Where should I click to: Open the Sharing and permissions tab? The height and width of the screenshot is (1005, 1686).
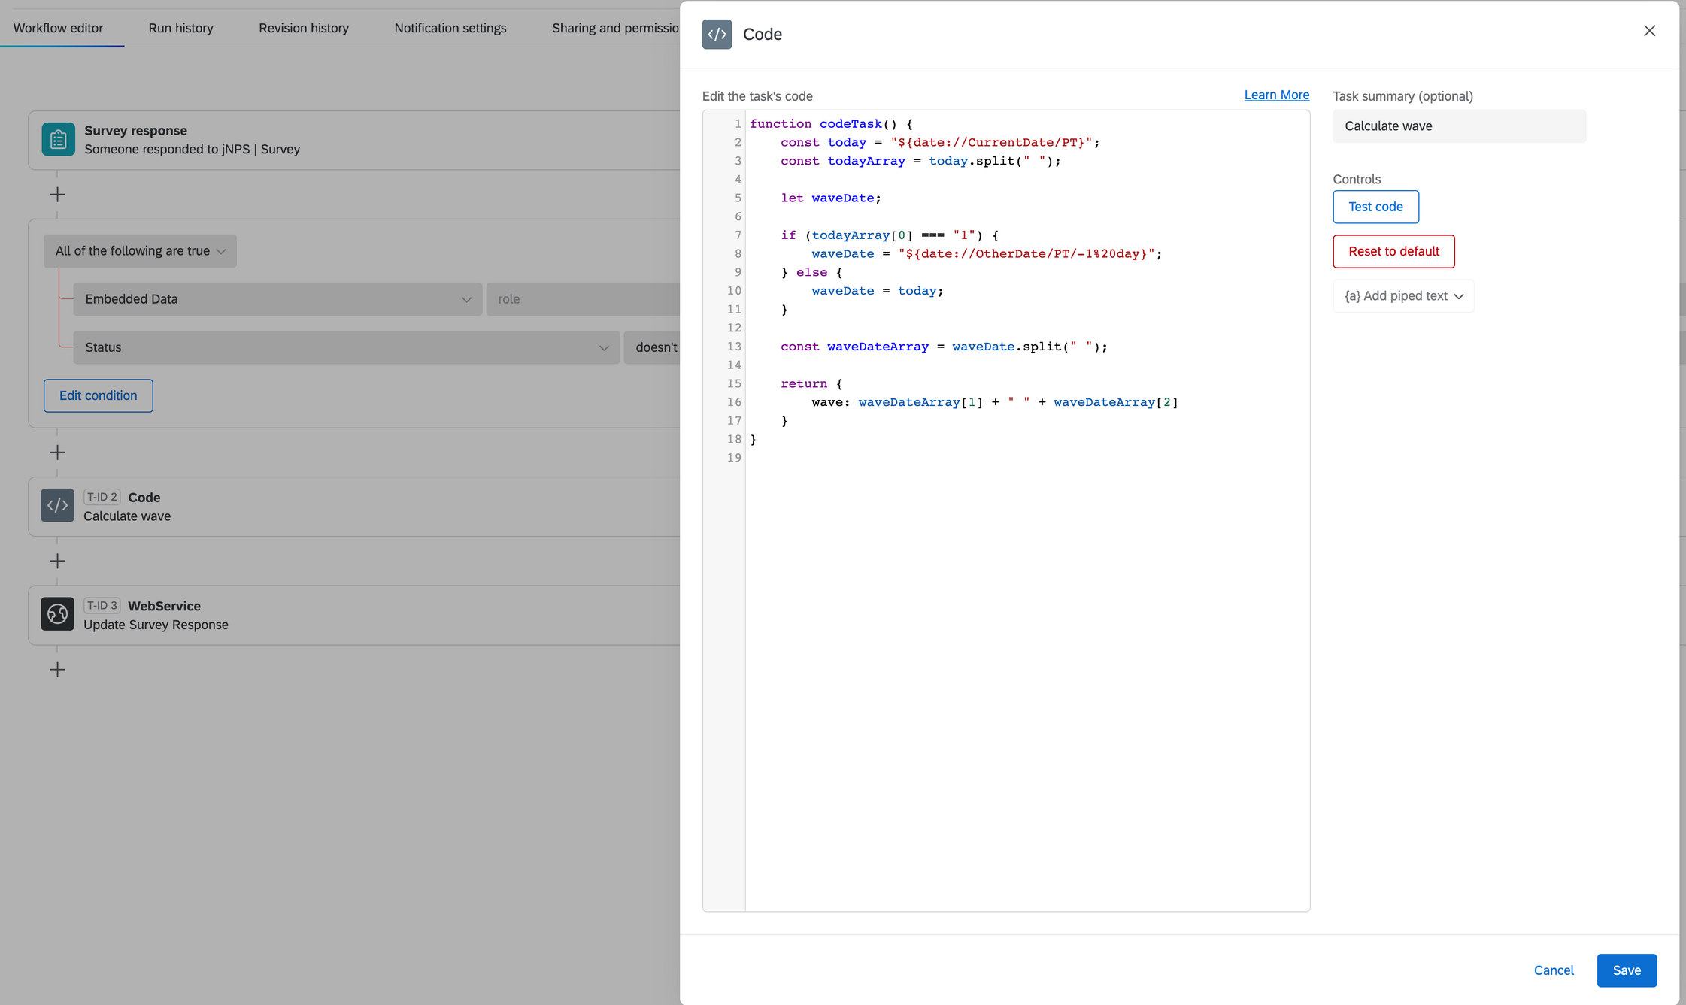(x=615, y=28)
